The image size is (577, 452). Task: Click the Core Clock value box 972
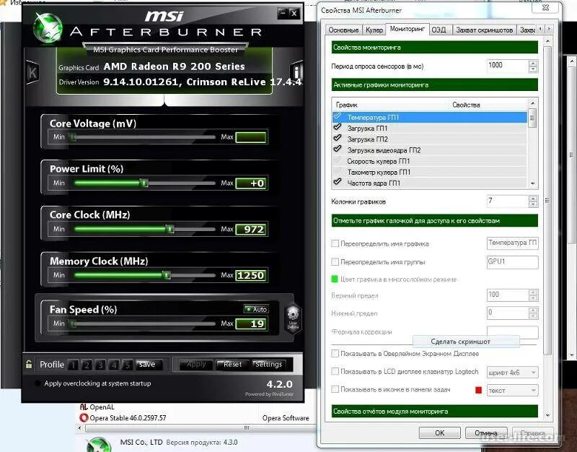click(x=251, y=230)
